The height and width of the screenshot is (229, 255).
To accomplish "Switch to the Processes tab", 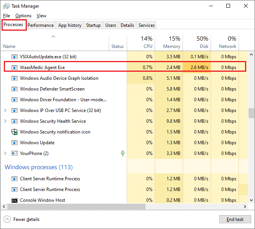I will 13,25.
